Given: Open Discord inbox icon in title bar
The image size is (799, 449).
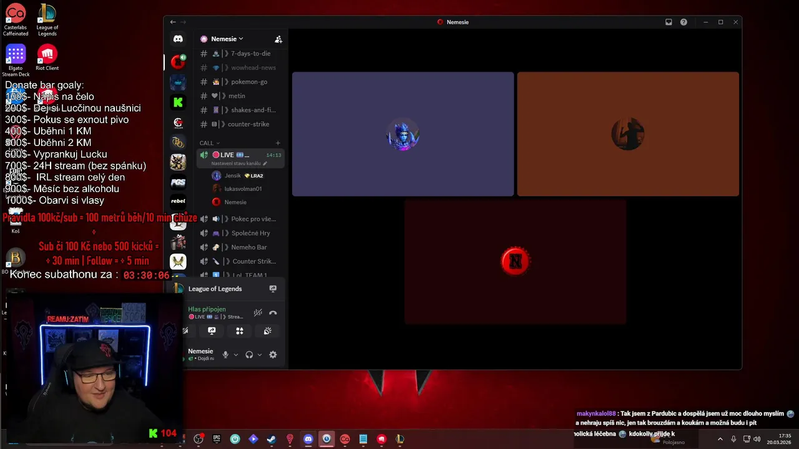Looking at the screenshot, I should coord(669,22).
